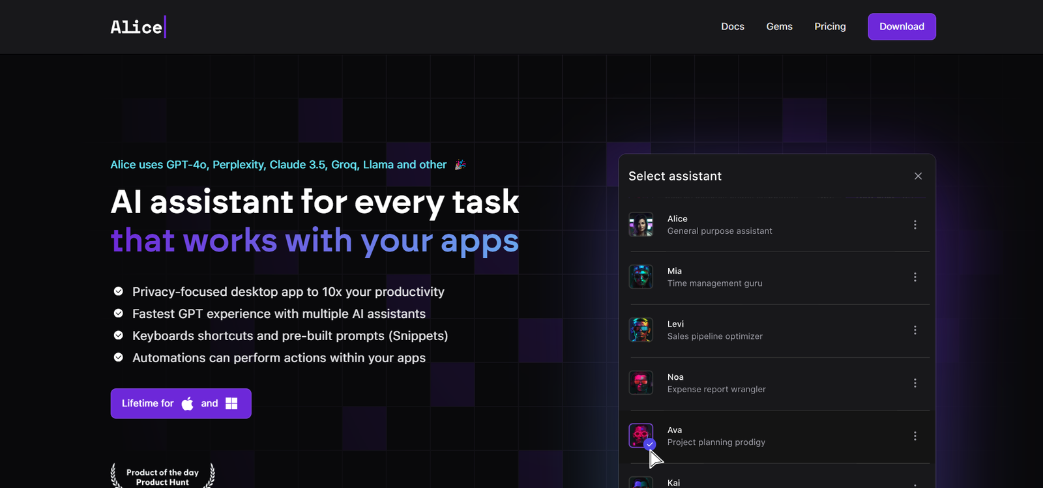Click Alice assistant avatar
Screen dimensions: 1043x488
click(641, 225)
